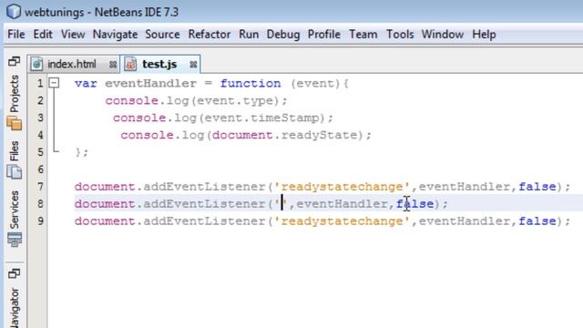Click the restore icon above Projects
Image resolution: width=583 pixels, height=328 pixels.
pos(15,61)
